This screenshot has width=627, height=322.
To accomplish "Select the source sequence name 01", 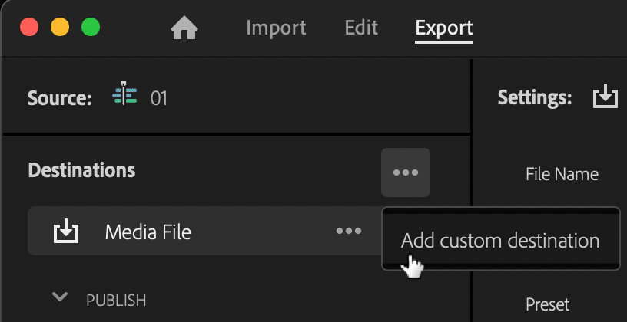I will [158, 98].
